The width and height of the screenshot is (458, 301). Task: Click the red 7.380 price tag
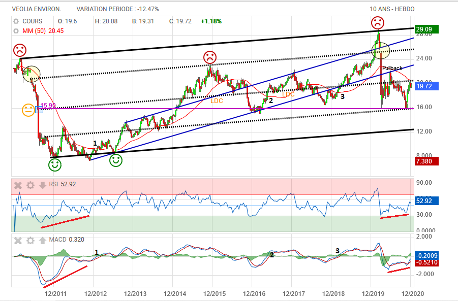(427, 161)
